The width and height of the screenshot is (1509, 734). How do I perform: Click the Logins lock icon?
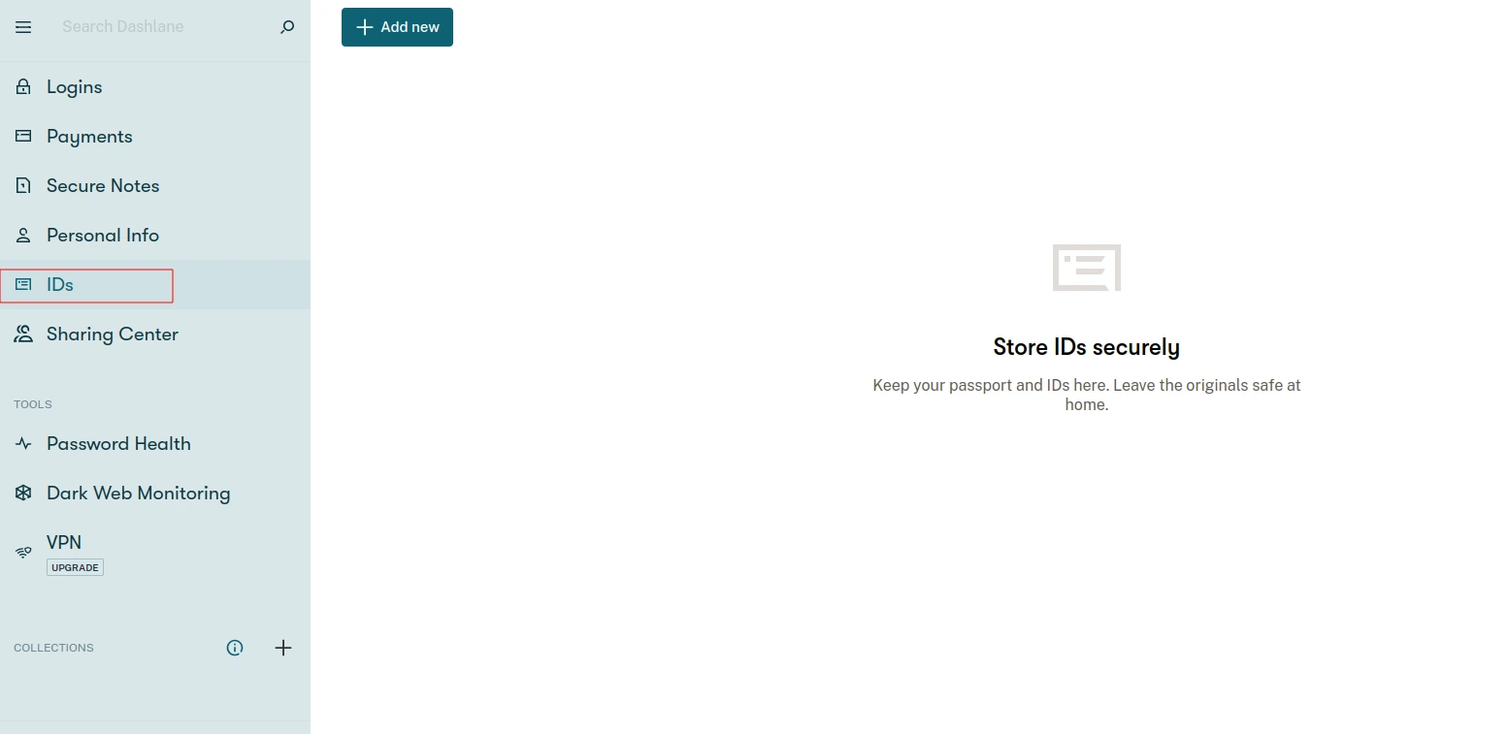(23, 87)
